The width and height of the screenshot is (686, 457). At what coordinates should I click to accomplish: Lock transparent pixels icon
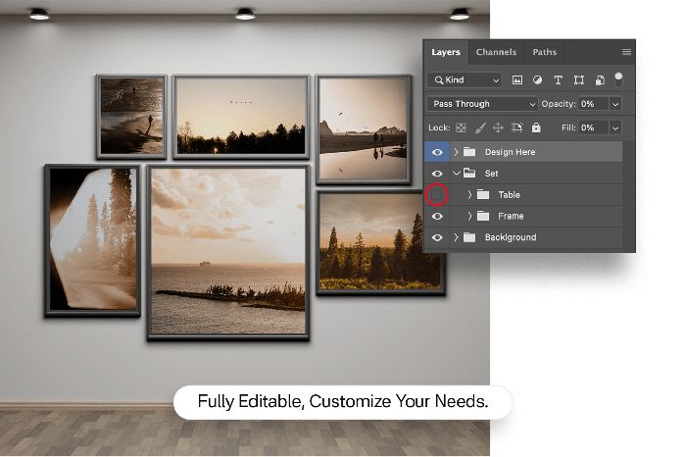point(461,127)
